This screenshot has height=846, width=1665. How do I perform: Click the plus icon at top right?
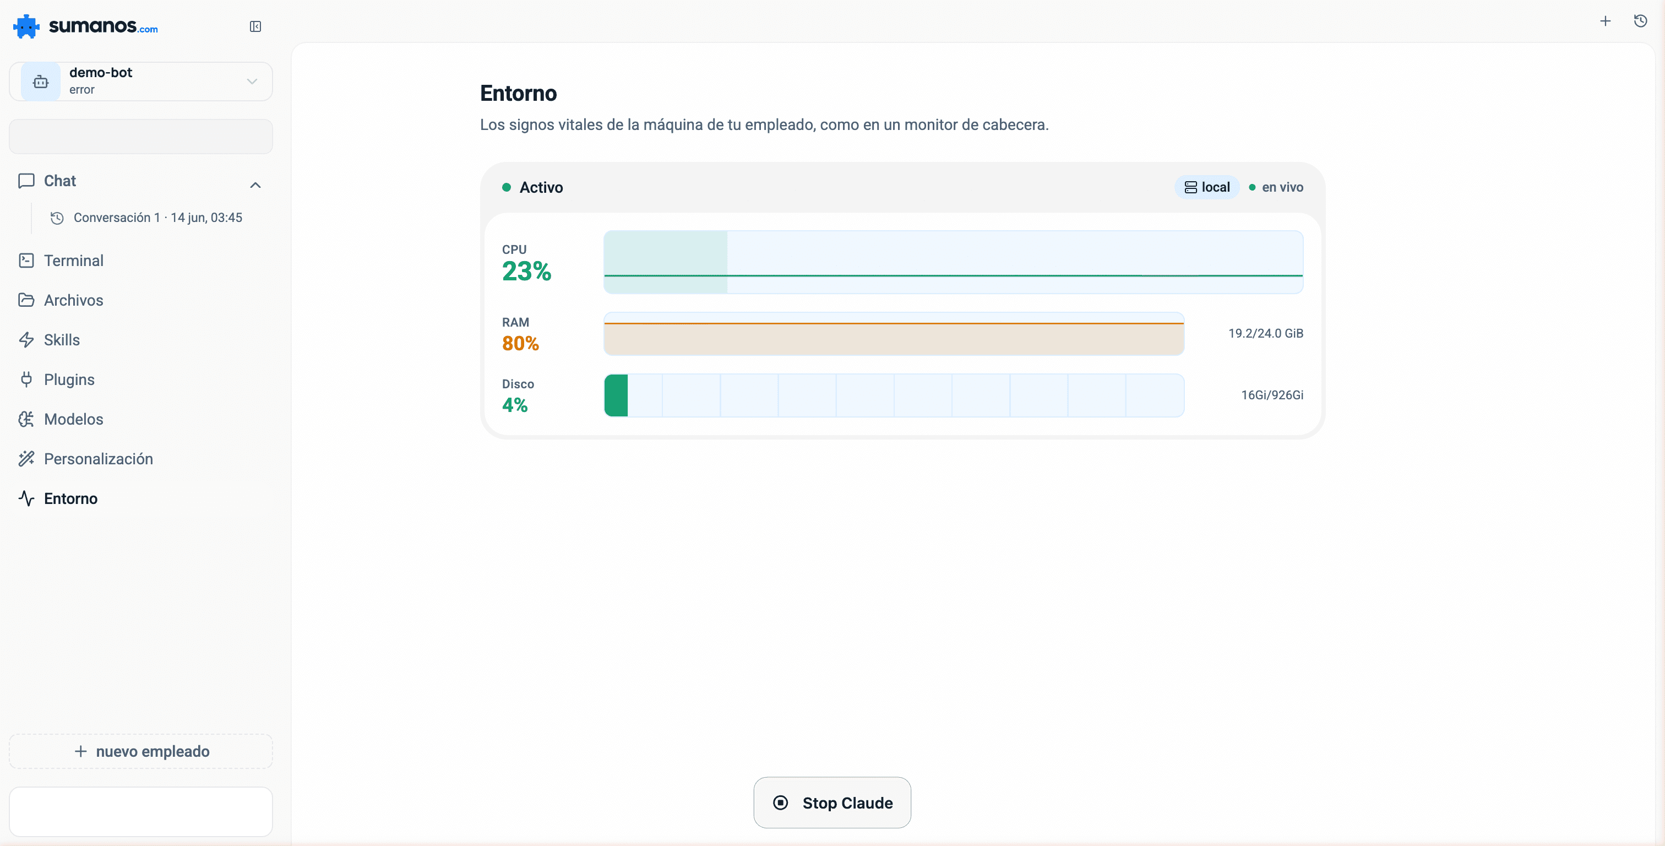tap(1606, 21)
